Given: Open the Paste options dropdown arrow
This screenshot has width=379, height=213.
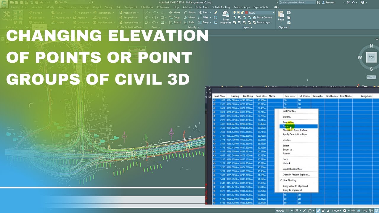Looking at the screenshot, I should coord(281,23).
